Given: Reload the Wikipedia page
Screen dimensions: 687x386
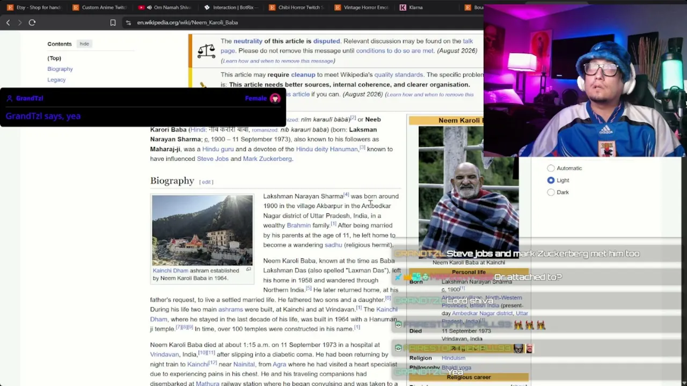Looking at the screenshot, I should 32,23.
